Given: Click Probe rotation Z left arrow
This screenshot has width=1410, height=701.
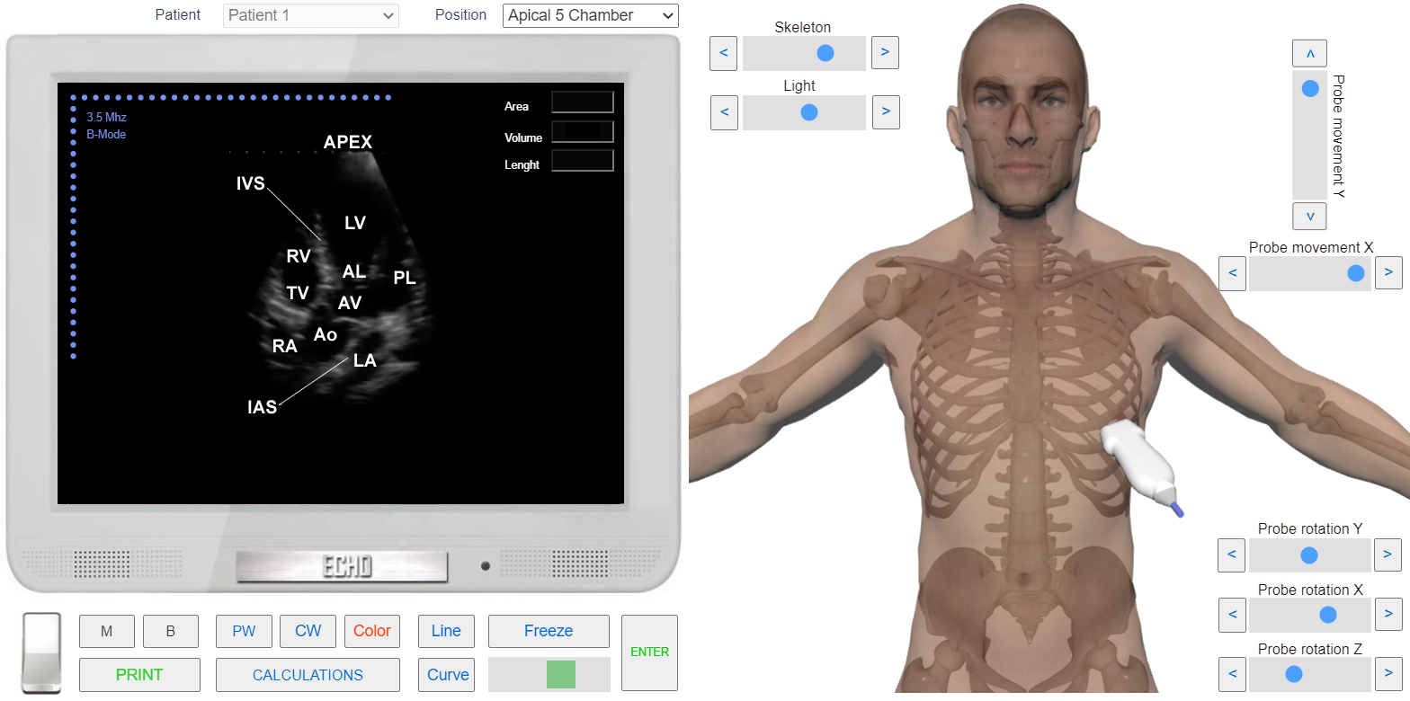Looking at the screenshot, I should 1232,674.
